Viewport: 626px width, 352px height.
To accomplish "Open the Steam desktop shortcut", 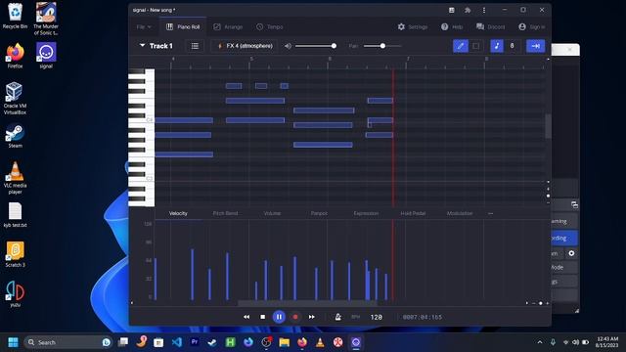I will (x=16, y=136).
